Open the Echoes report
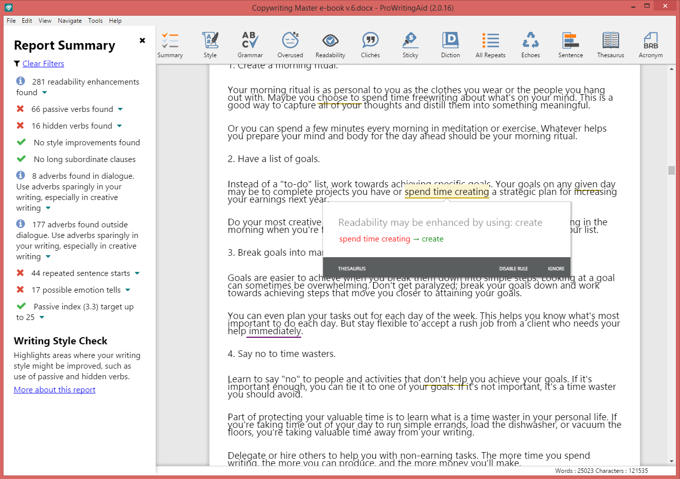The width and height of the screenshot is (680, 479). tap(530, 45)
